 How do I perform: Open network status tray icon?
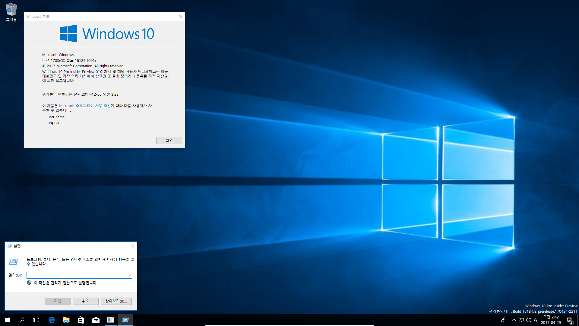[x=521, y=320]
